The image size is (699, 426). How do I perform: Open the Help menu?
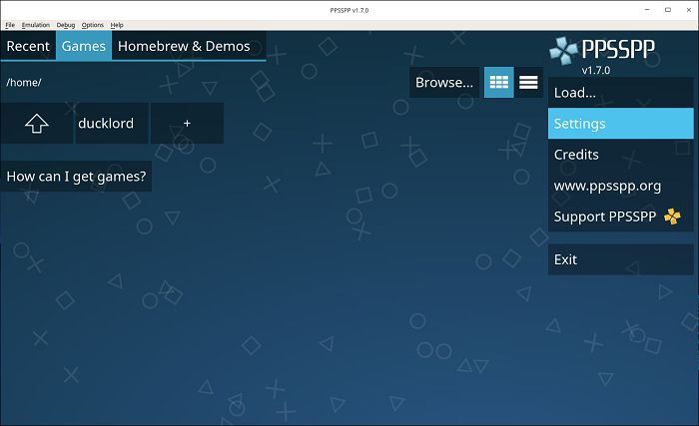coord(117,25)
